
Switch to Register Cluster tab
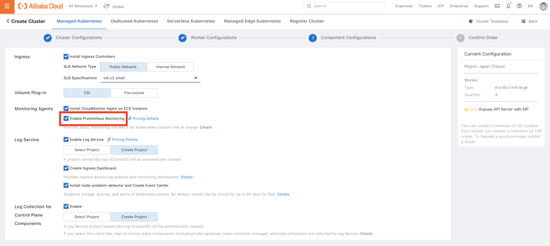coord(307,21)
